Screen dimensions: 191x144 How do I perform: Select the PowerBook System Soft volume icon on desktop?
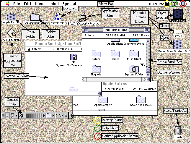(x=178, y=45)
